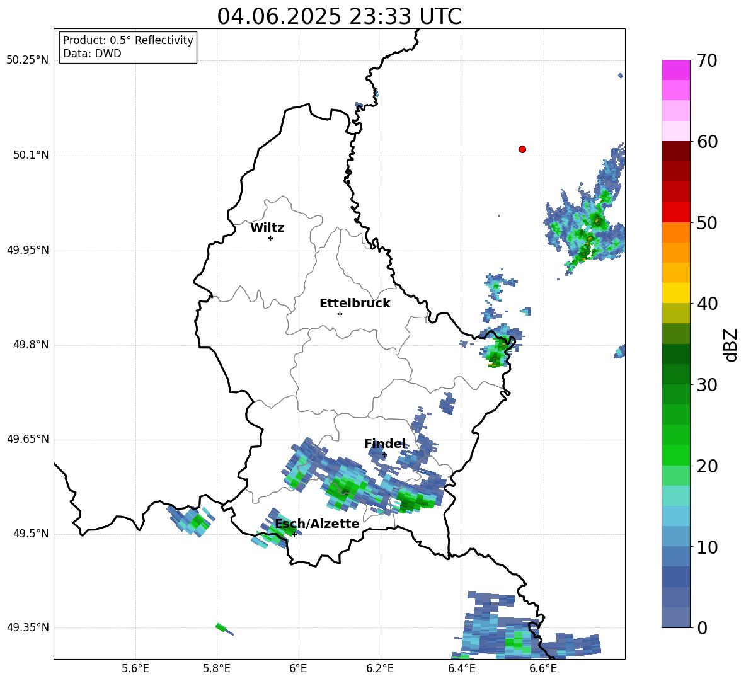Click the 0 value on colorbar
This screenshot has height=681, width=746.
(x=702, y=627)
